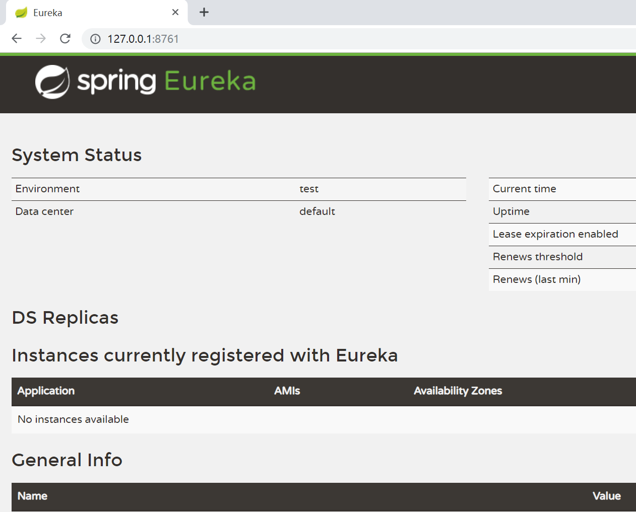Screen dimensions: 636x512
Task: Click Instances currently registered with Eureka heading
Action: [x=205, y=355]
